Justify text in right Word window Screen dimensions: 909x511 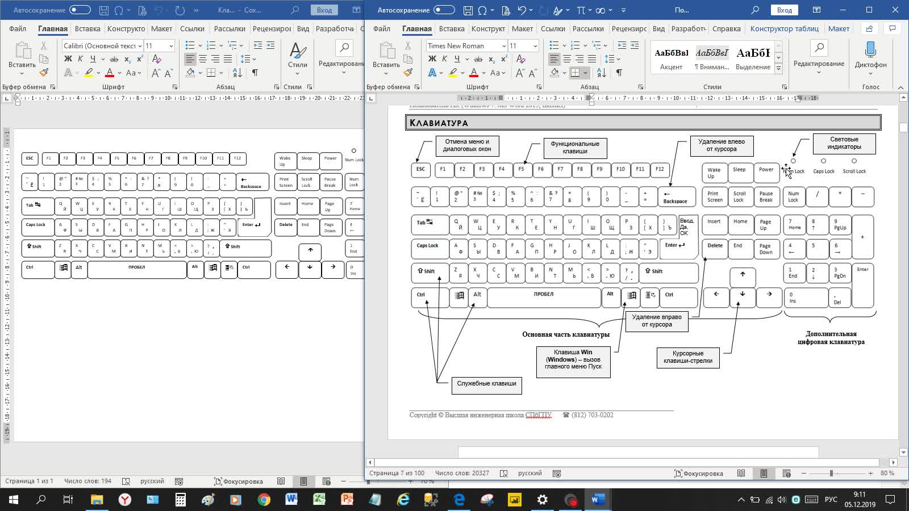[x=592, y=58]
